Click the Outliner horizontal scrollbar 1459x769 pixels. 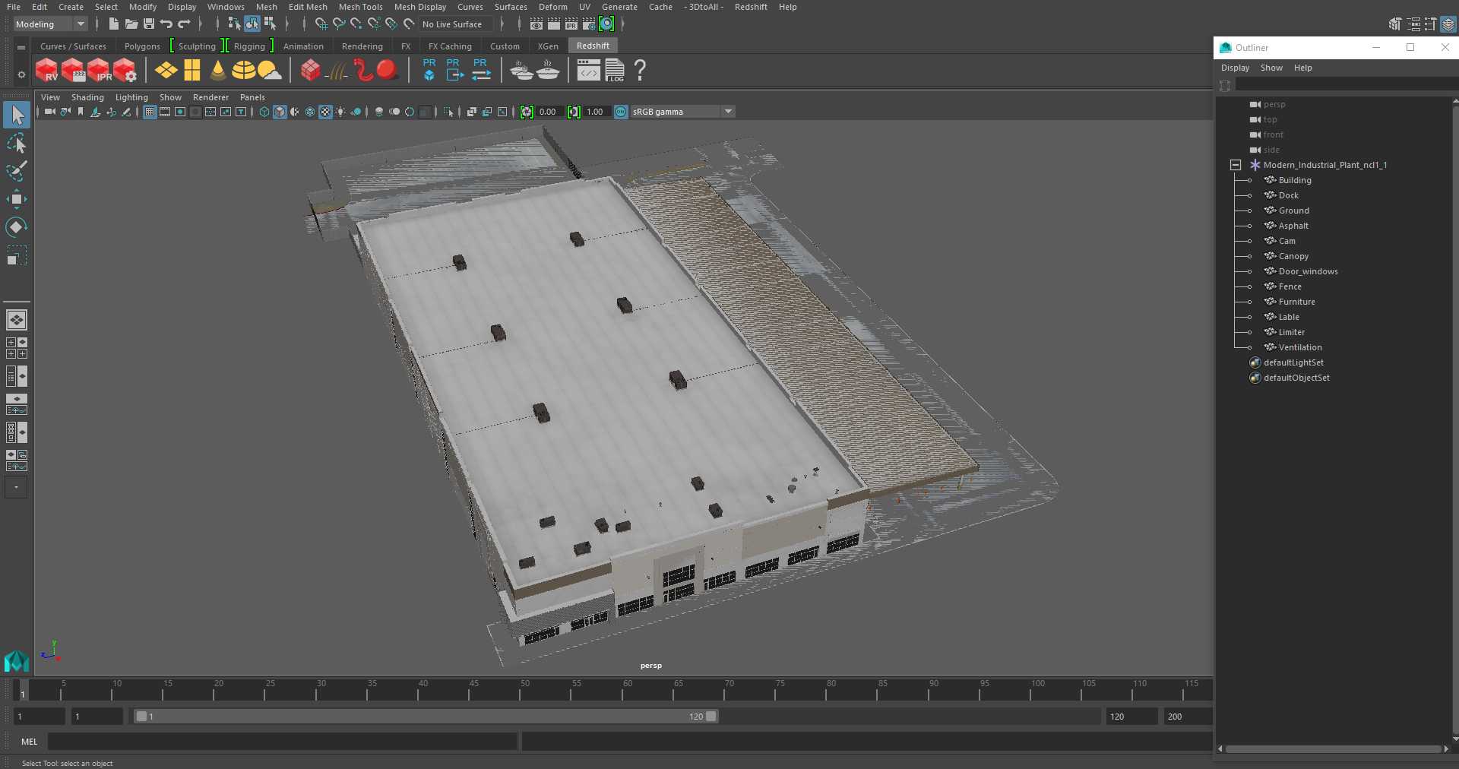click(x=1334, y=749)
